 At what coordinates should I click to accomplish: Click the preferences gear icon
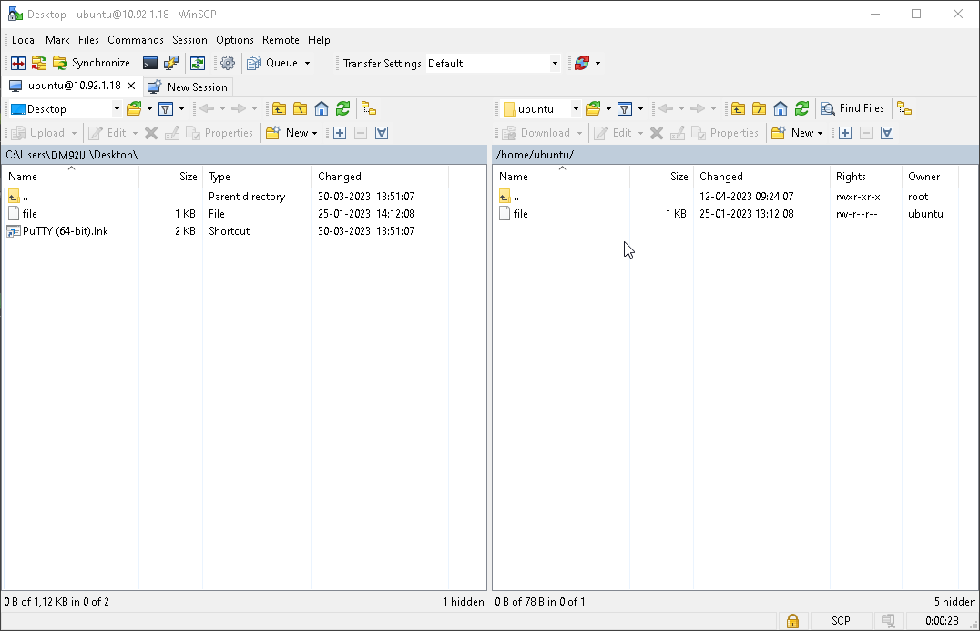point(226,63)
